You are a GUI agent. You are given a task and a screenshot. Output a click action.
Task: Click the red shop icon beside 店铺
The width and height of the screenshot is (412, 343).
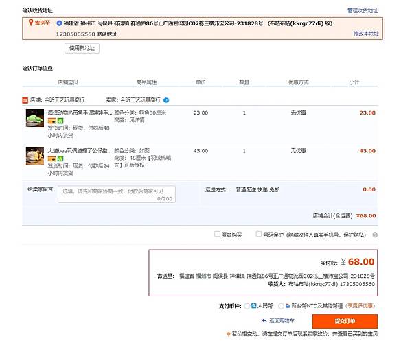(x=25, y=100)
